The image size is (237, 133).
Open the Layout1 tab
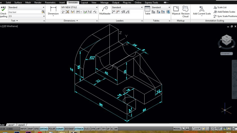coord(11,125)
